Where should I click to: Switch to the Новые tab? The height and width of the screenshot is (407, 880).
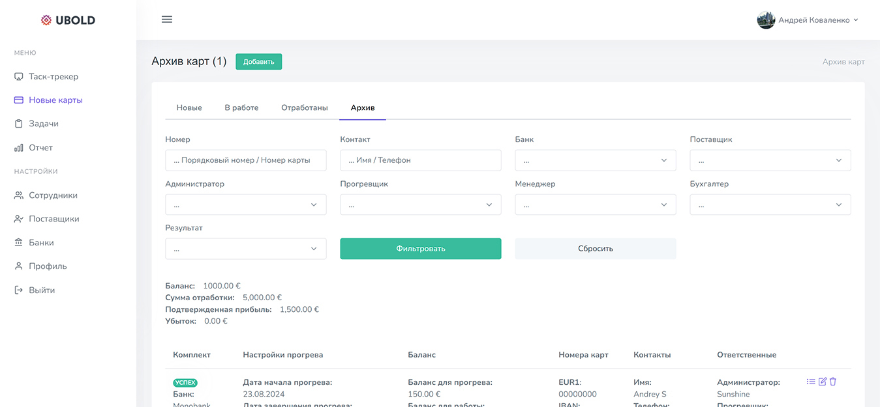pyautogui.click(x=189, y=107)
